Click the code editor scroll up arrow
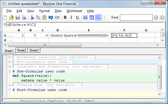The height and width of the screenshot is (104, 168). tap(160, 57)
